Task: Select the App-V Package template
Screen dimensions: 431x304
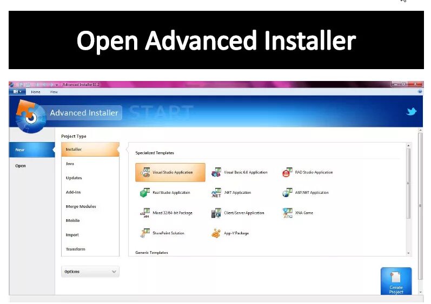Action: [230, 233]
